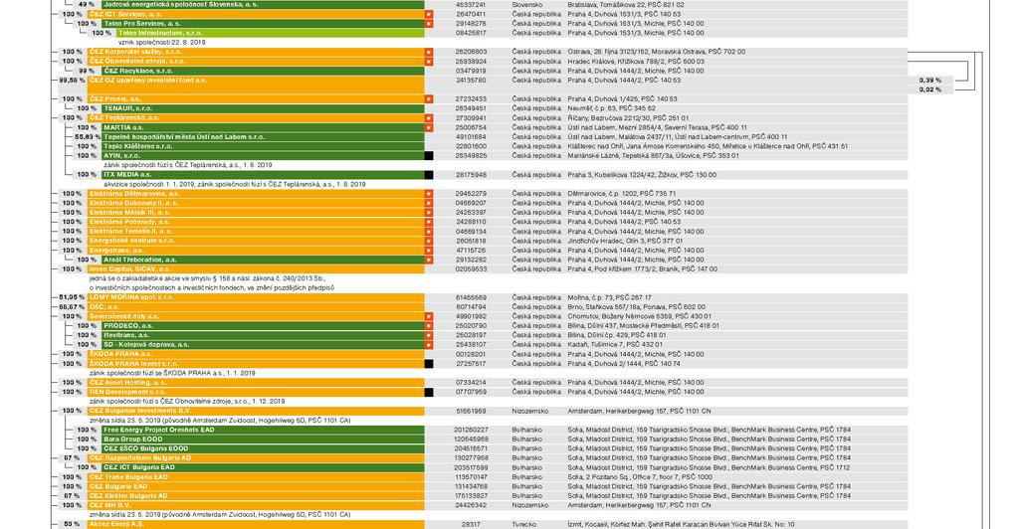Select the CEZ Elektro Bulgaria AD entry
The image size is (1019, 529).
(x=256, y=496)
